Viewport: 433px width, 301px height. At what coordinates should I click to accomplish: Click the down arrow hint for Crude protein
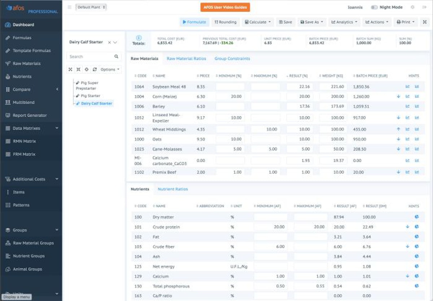407,227
